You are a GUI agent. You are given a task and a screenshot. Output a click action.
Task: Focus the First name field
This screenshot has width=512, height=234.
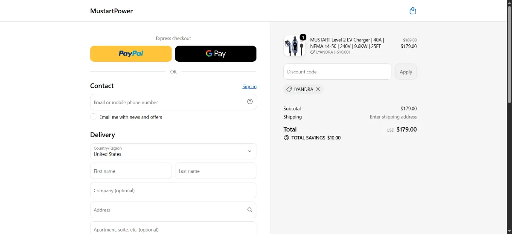click(131, 170)
